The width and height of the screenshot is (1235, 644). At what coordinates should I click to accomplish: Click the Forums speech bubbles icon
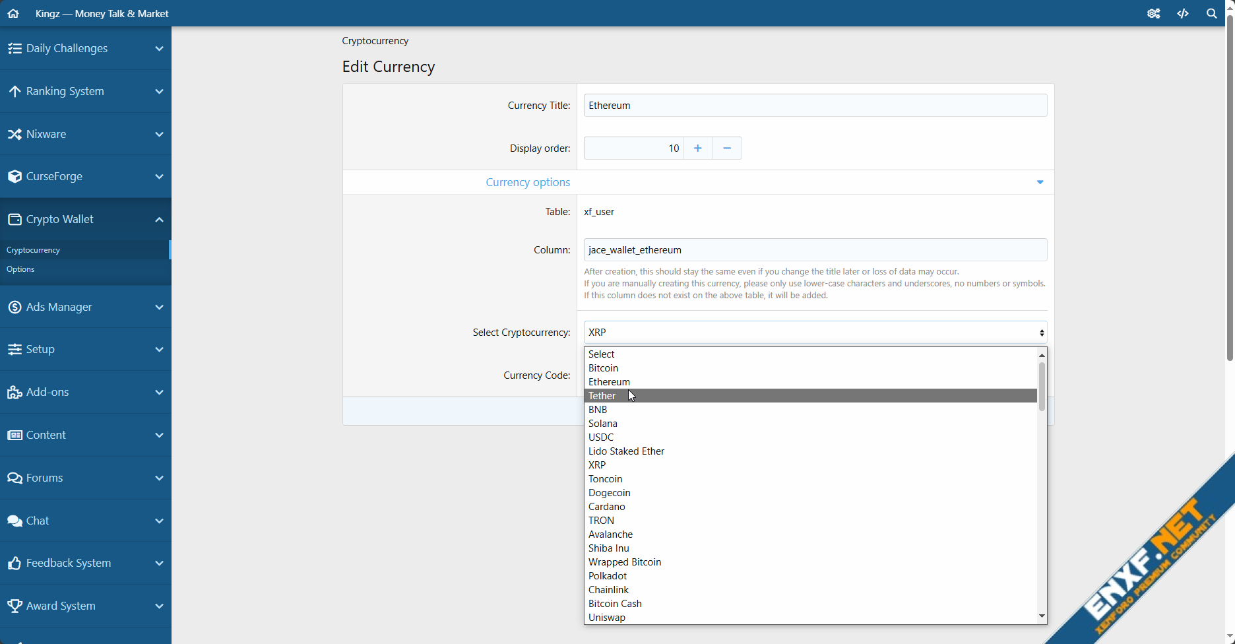pyautogui.click(x=15, y=478)
